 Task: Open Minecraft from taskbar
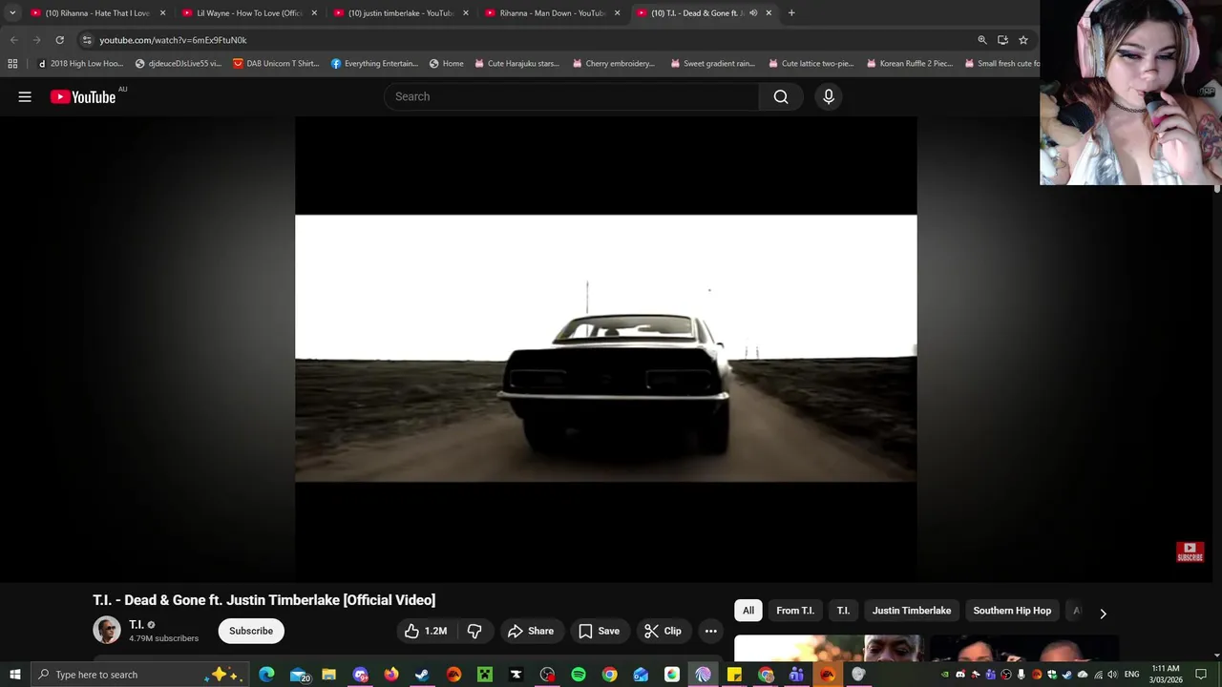(485, 675)
